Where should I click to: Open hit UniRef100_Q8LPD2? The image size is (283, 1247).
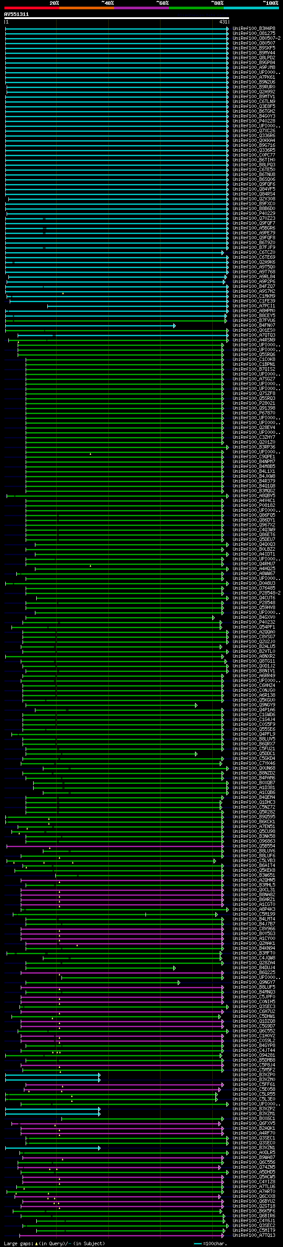(254, 58)
